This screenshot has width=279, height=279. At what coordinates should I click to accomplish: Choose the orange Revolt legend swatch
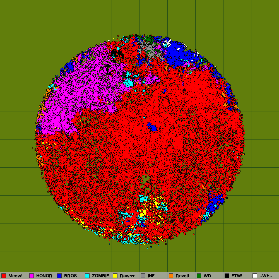(171, 276)
